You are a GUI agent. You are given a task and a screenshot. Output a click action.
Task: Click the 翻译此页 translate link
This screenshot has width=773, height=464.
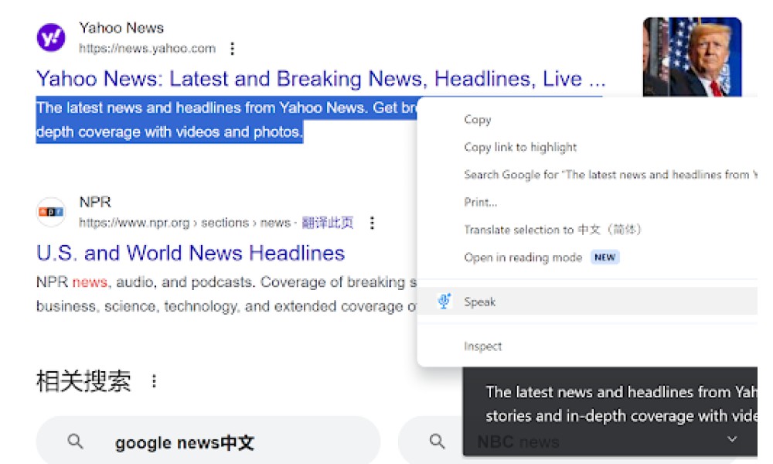click(327, 223)
